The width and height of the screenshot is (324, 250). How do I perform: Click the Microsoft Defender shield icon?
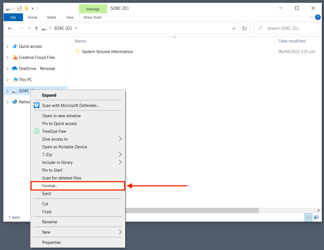pyautogui.click(x=37, y=105)
